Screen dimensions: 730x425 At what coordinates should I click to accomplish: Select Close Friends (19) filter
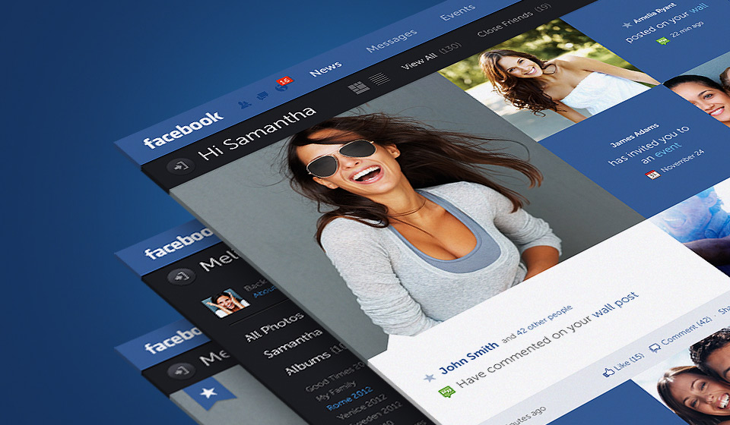pos(513,20)
